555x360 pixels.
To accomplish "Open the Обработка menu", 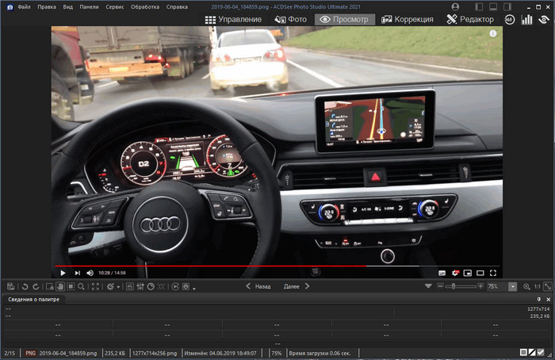I will (145, 6).
